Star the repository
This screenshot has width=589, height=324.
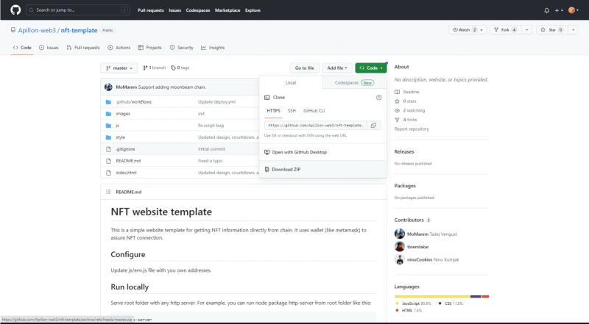(x=551, y=30)
